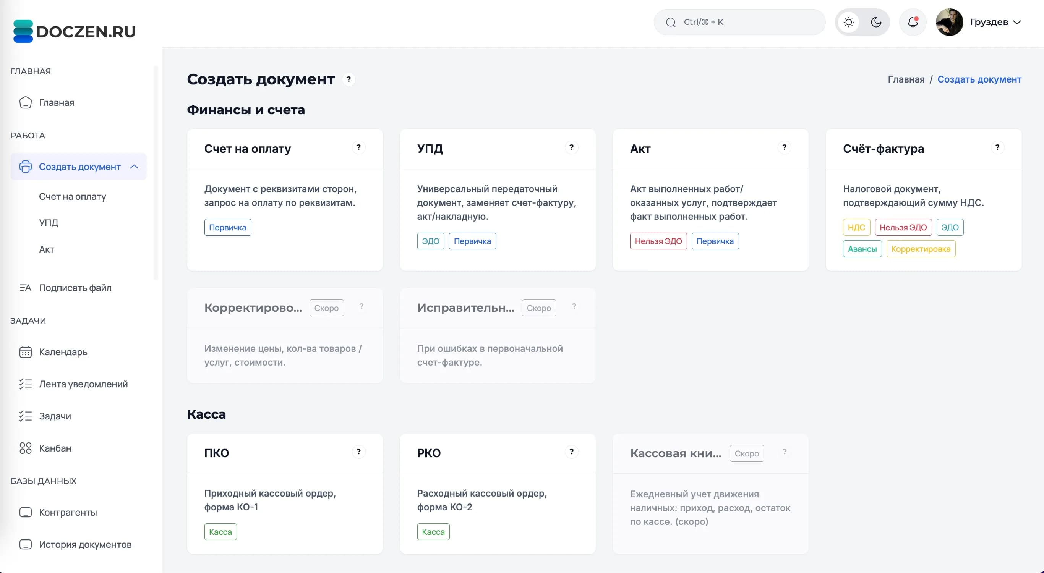Screen dimensions: 1044x573
Task: Open the Груздев user menu dropdown
Action: click(995, 22)
